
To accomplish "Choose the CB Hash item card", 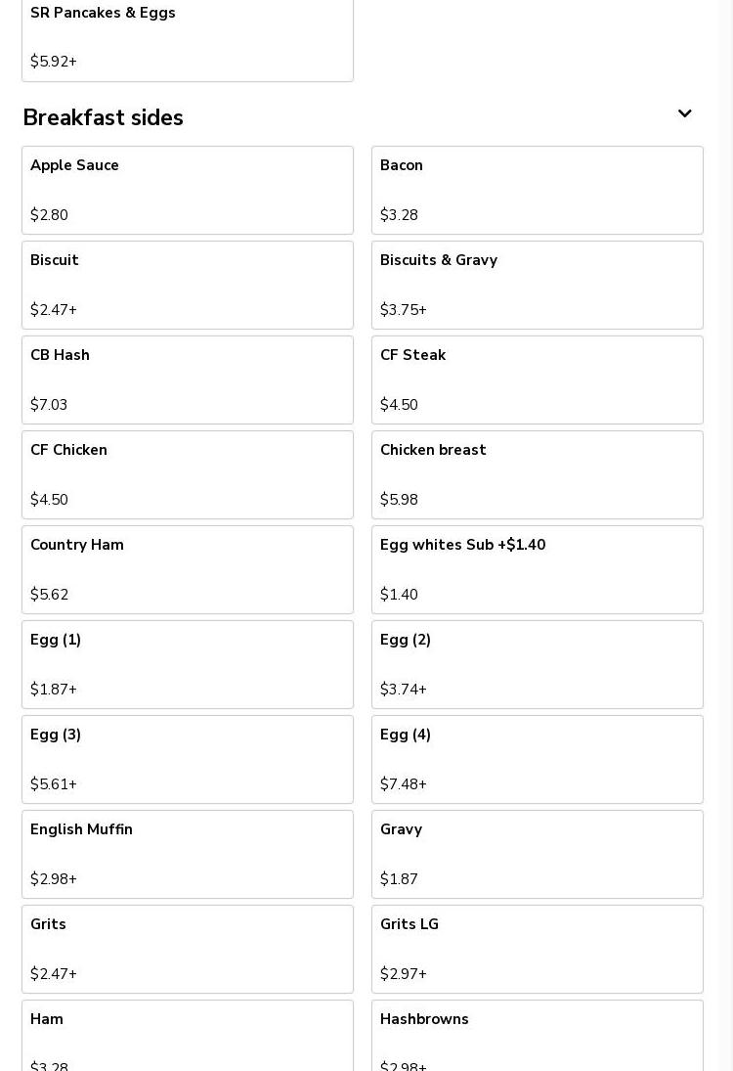I will coord(188,379).
